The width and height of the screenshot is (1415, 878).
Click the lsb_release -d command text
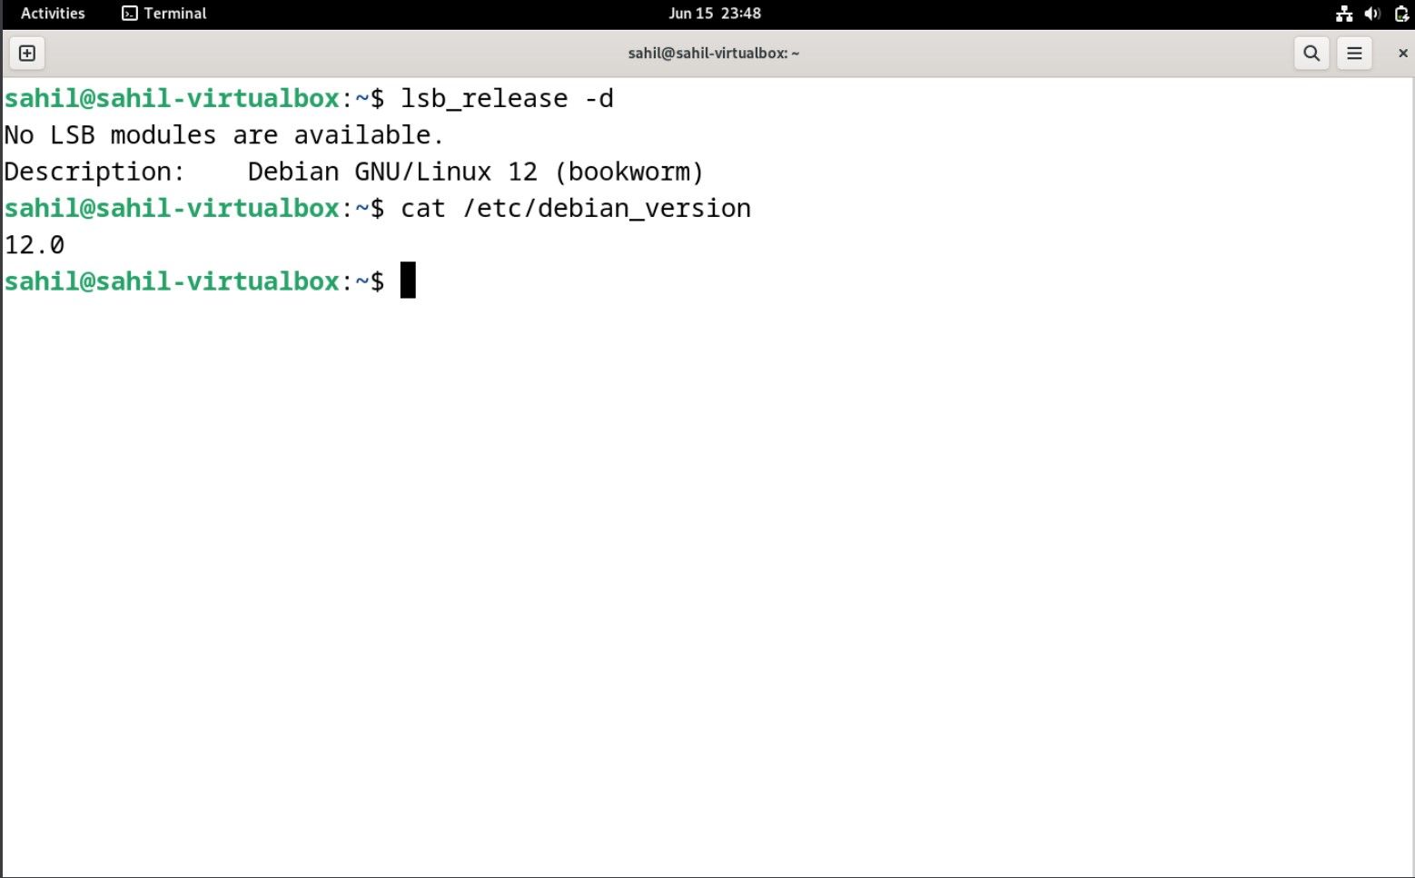(507, 98)
